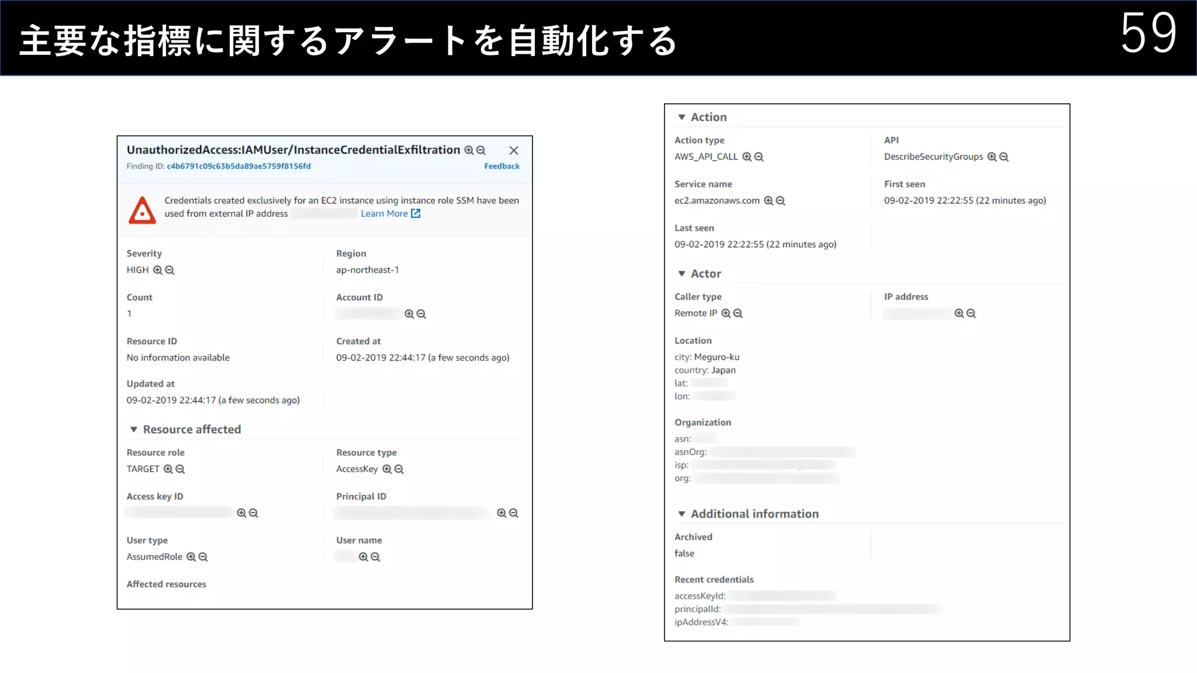Include filter on ec2.amazonaws.com service name

769,200
